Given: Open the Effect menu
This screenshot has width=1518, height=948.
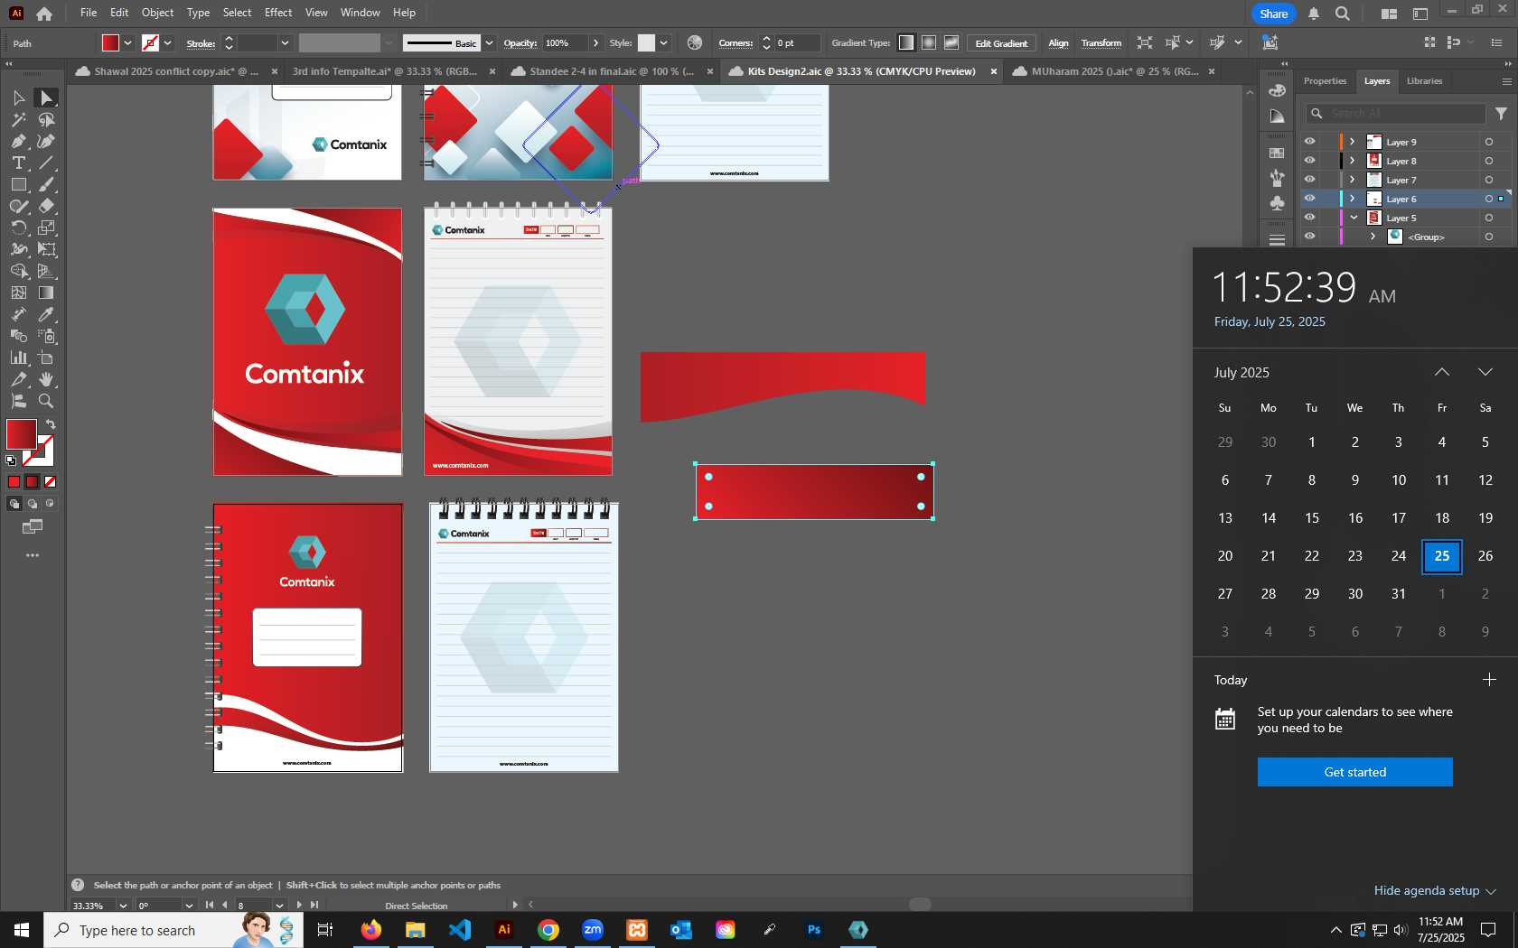Looking at the screenshot, I should click(x=278, y=13).
